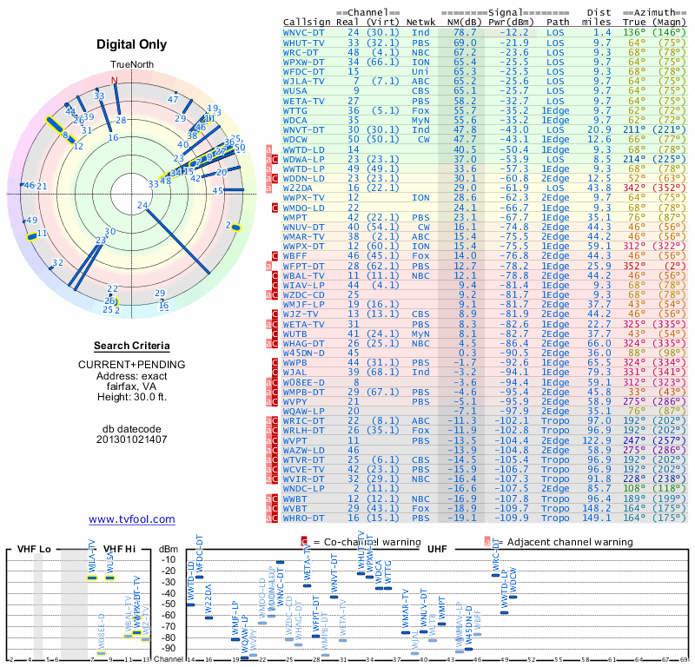This screenshot has height=667, width=695.
Task: Click the WRLH-DT callsign
Action: tap(303, 431)
